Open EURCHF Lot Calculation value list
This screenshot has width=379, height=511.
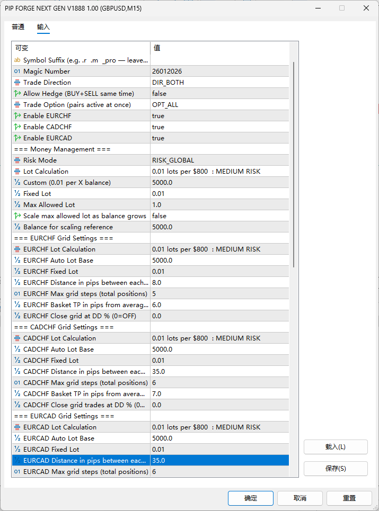[x=219, y=249]
